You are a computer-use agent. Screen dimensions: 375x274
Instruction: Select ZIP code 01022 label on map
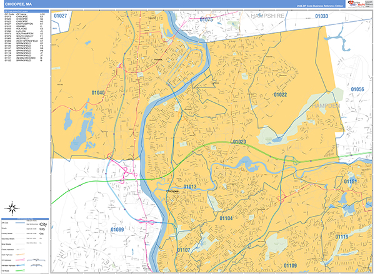279,94
